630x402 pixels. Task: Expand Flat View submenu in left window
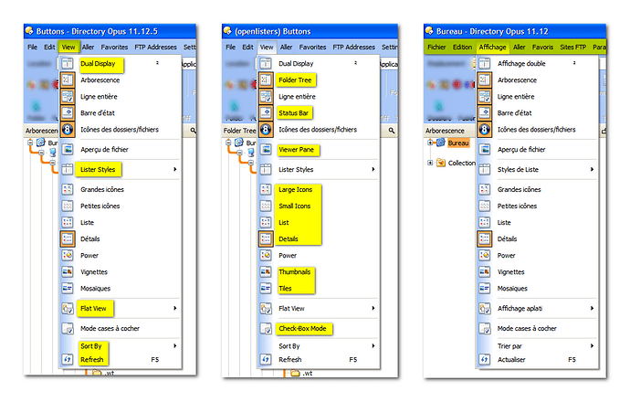pos(174,308)
